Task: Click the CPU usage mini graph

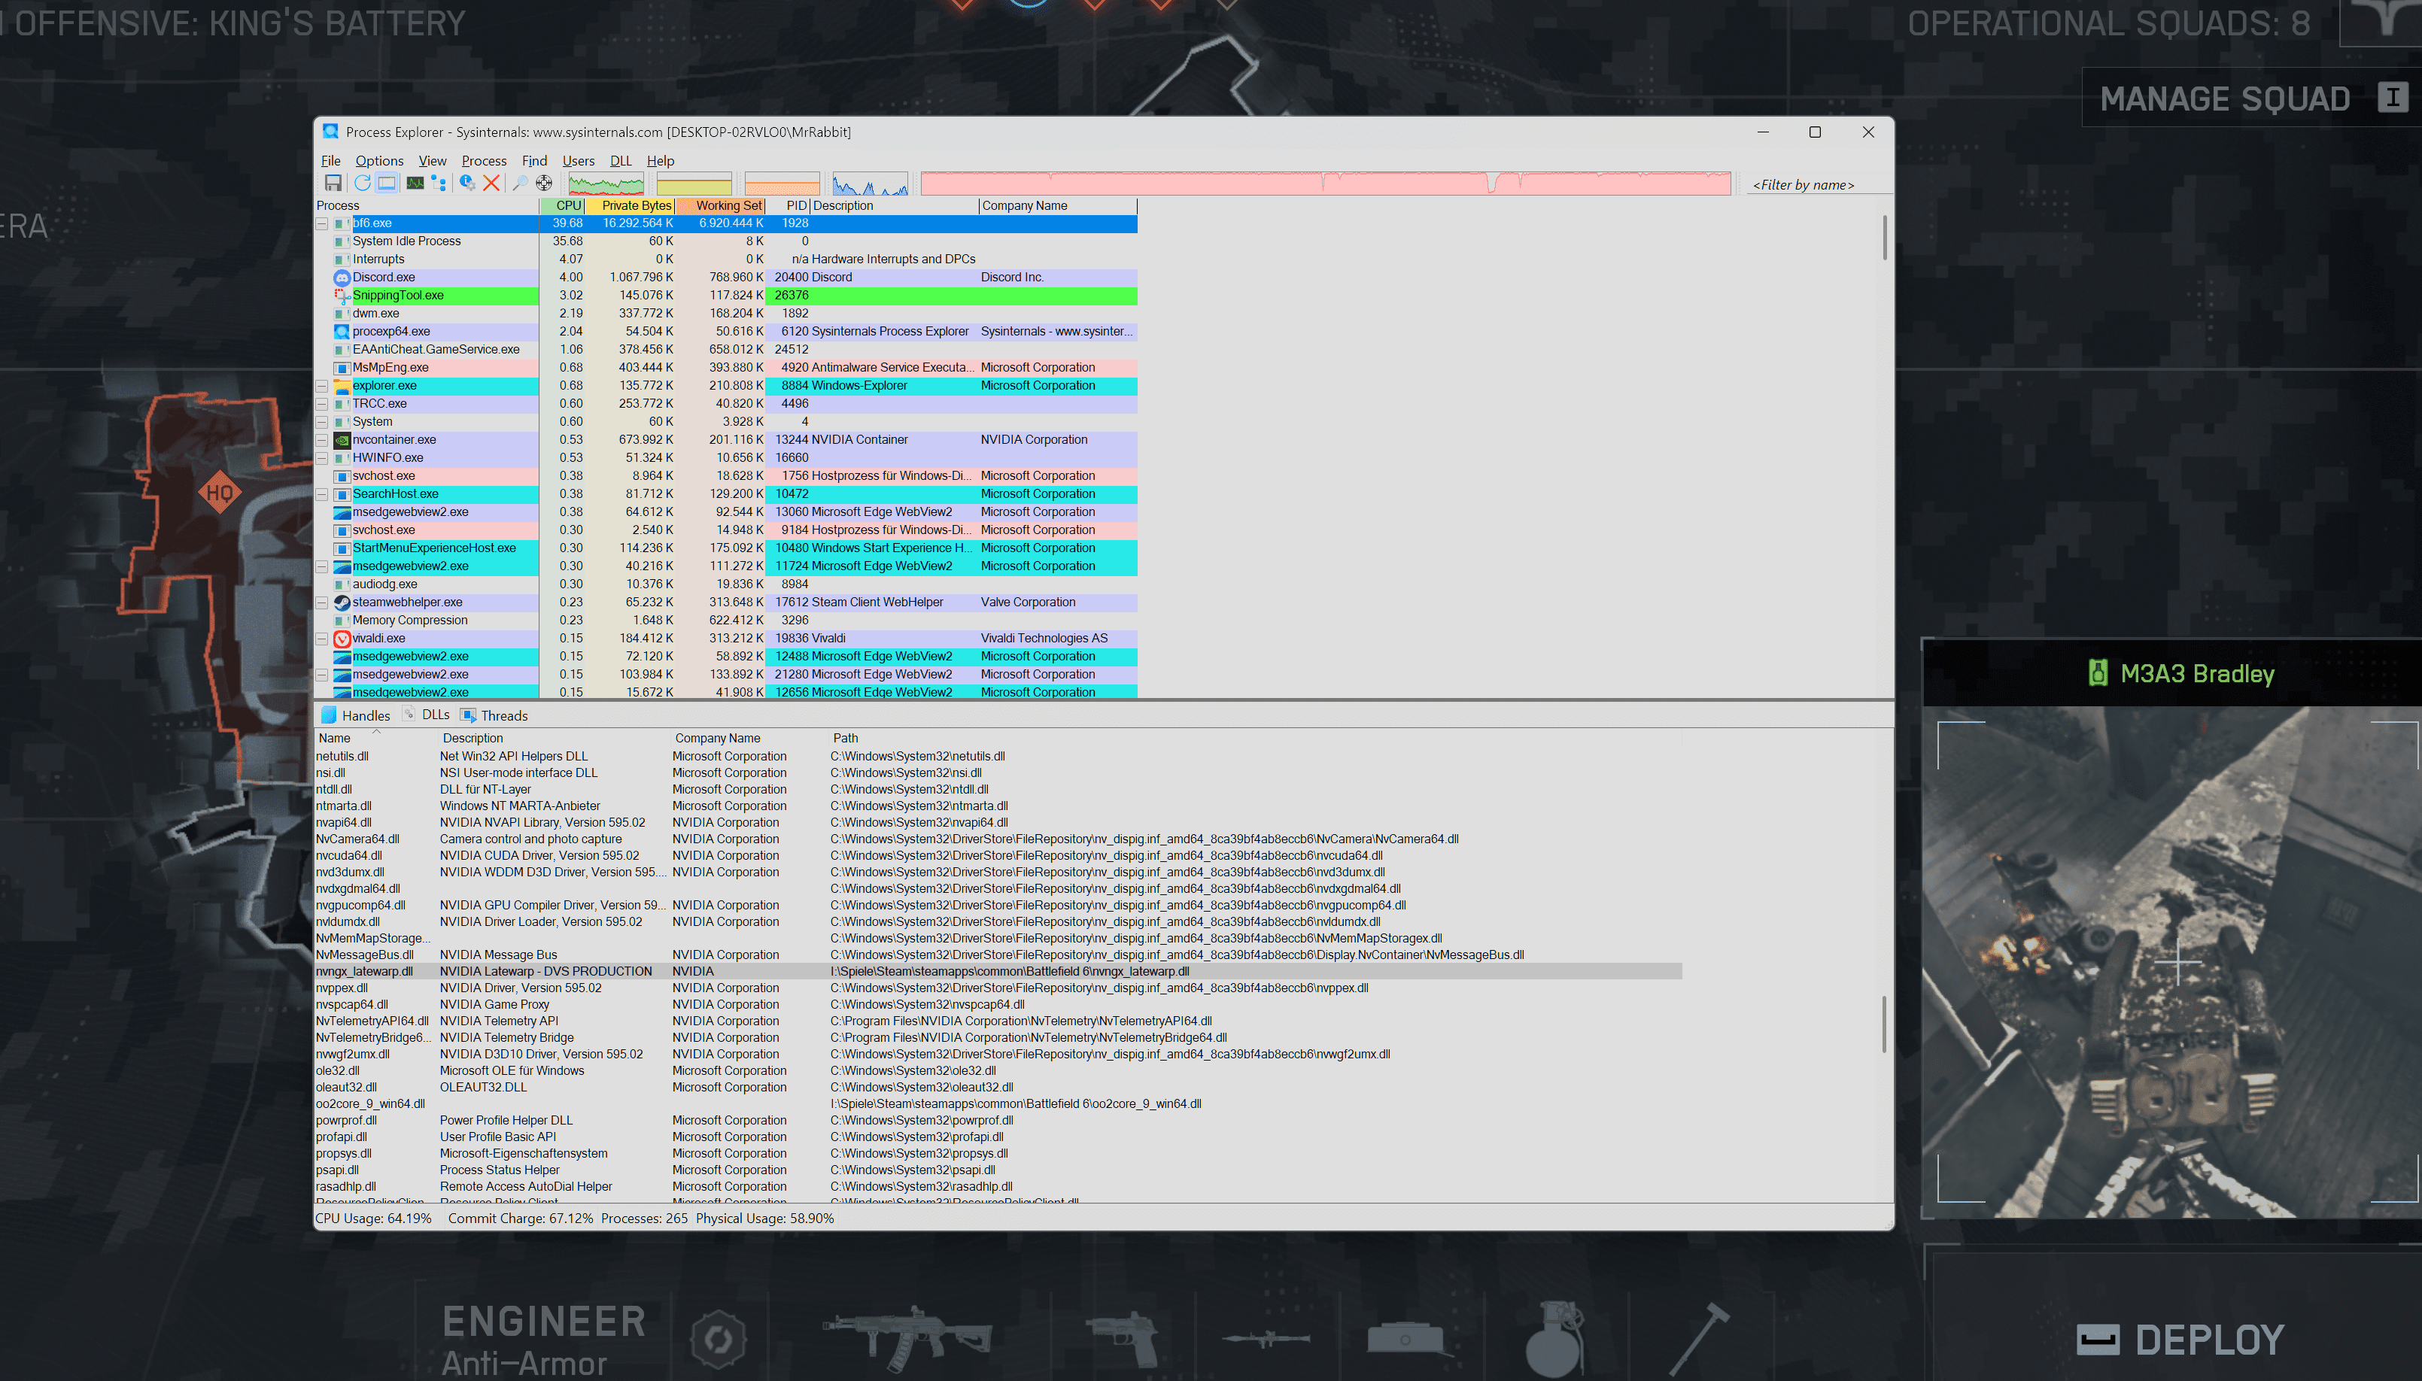Action: 605,183
